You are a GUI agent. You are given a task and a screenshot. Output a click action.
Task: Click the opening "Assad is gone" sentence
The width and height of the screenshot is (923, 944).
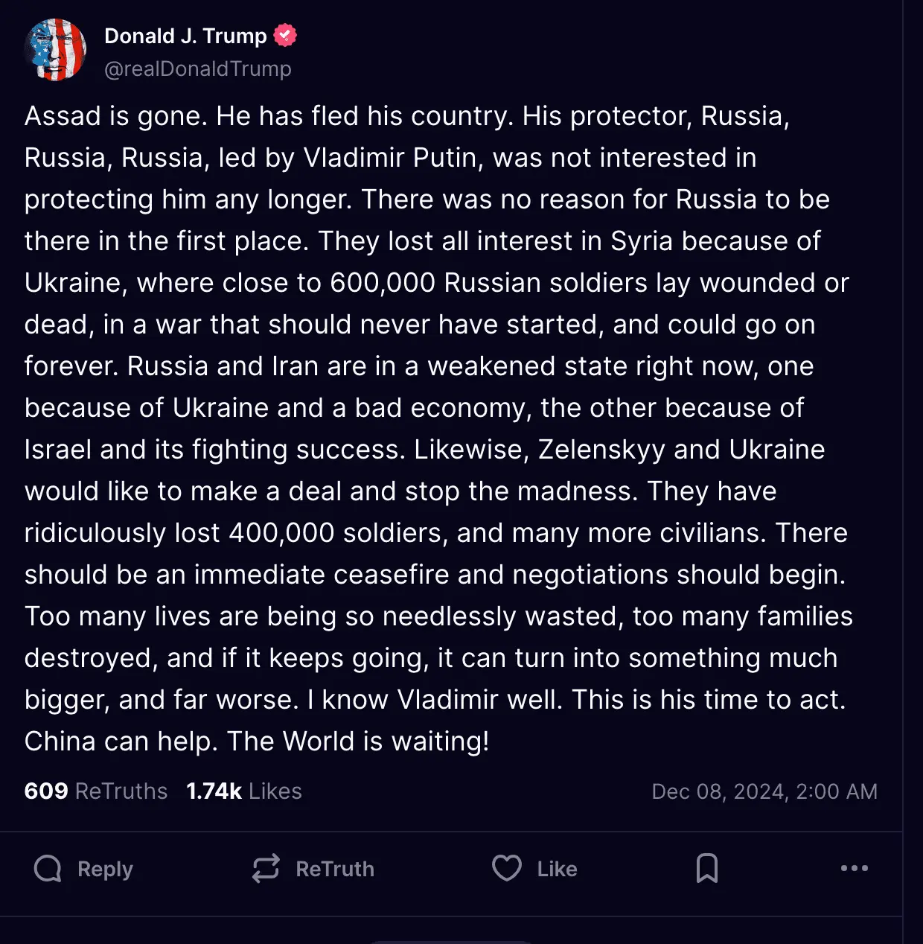tap(115, 116)
